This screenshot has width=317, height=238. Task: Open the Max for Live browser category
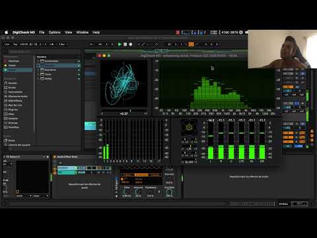pos(13,105)
